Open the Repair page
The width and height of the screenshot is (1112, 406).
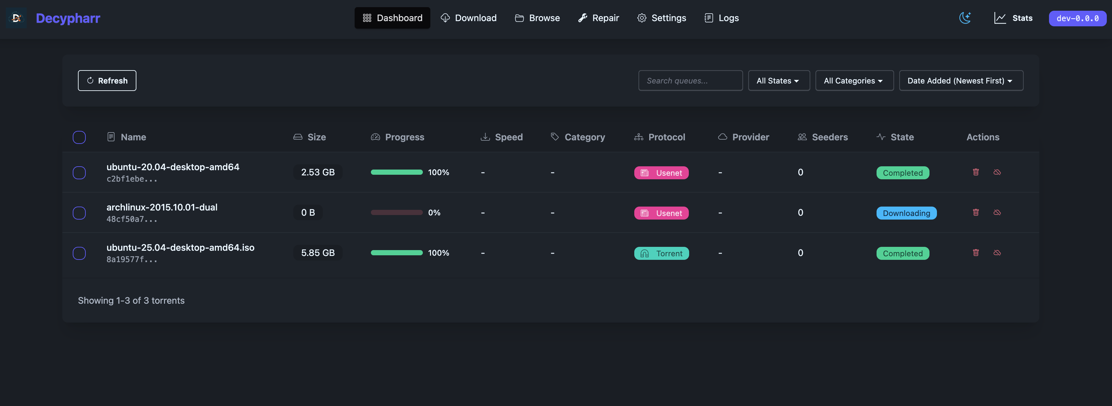[598, 18]
